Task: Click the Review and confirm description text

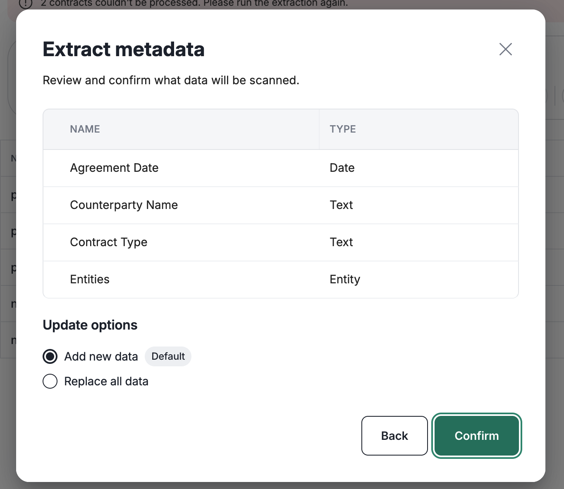Action: click(171, 80)
